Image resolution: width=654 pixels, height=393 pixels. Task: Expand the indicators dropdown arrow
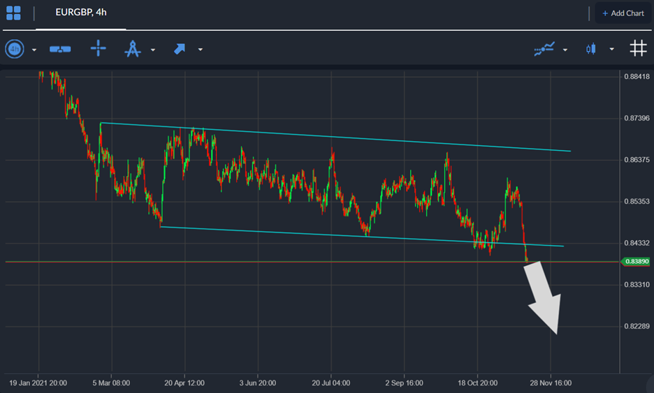[565, 50]
